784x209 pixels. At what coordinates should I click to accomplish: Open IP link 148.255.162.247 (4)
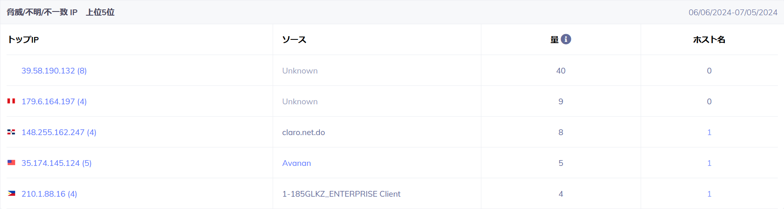pyautogui.click(x=59, y=132)
